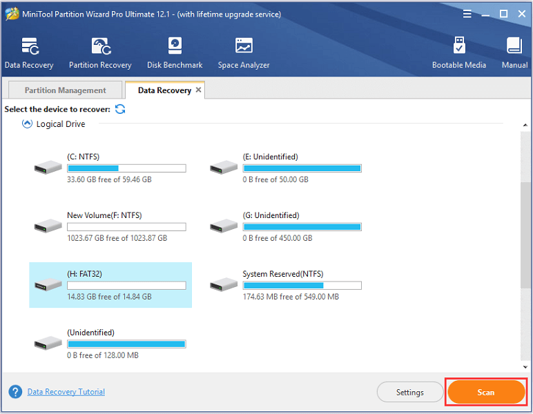Click the 128 MB Unidentified usage bar

pyautogui.click(x=126, y=344)
